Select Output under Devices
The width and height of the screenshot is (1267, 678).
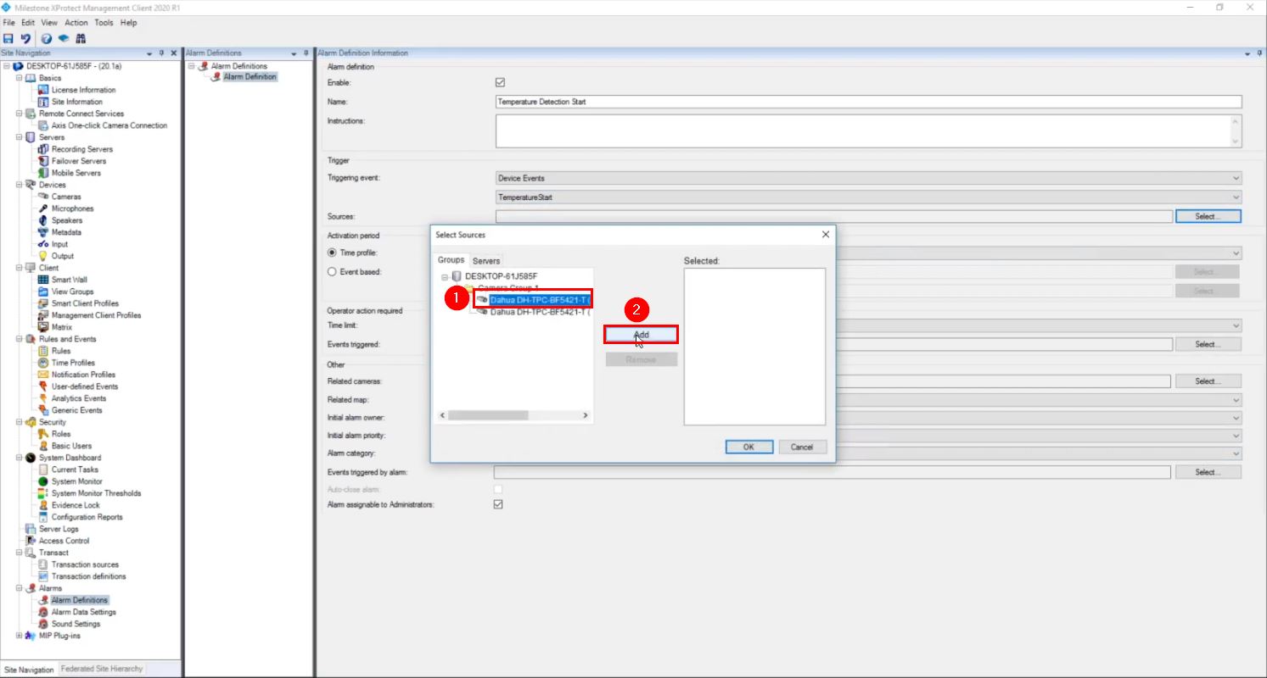(x=63, y=256)
